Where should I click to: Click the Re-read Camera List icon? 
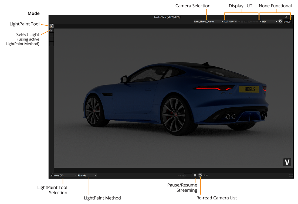point(200,175)
